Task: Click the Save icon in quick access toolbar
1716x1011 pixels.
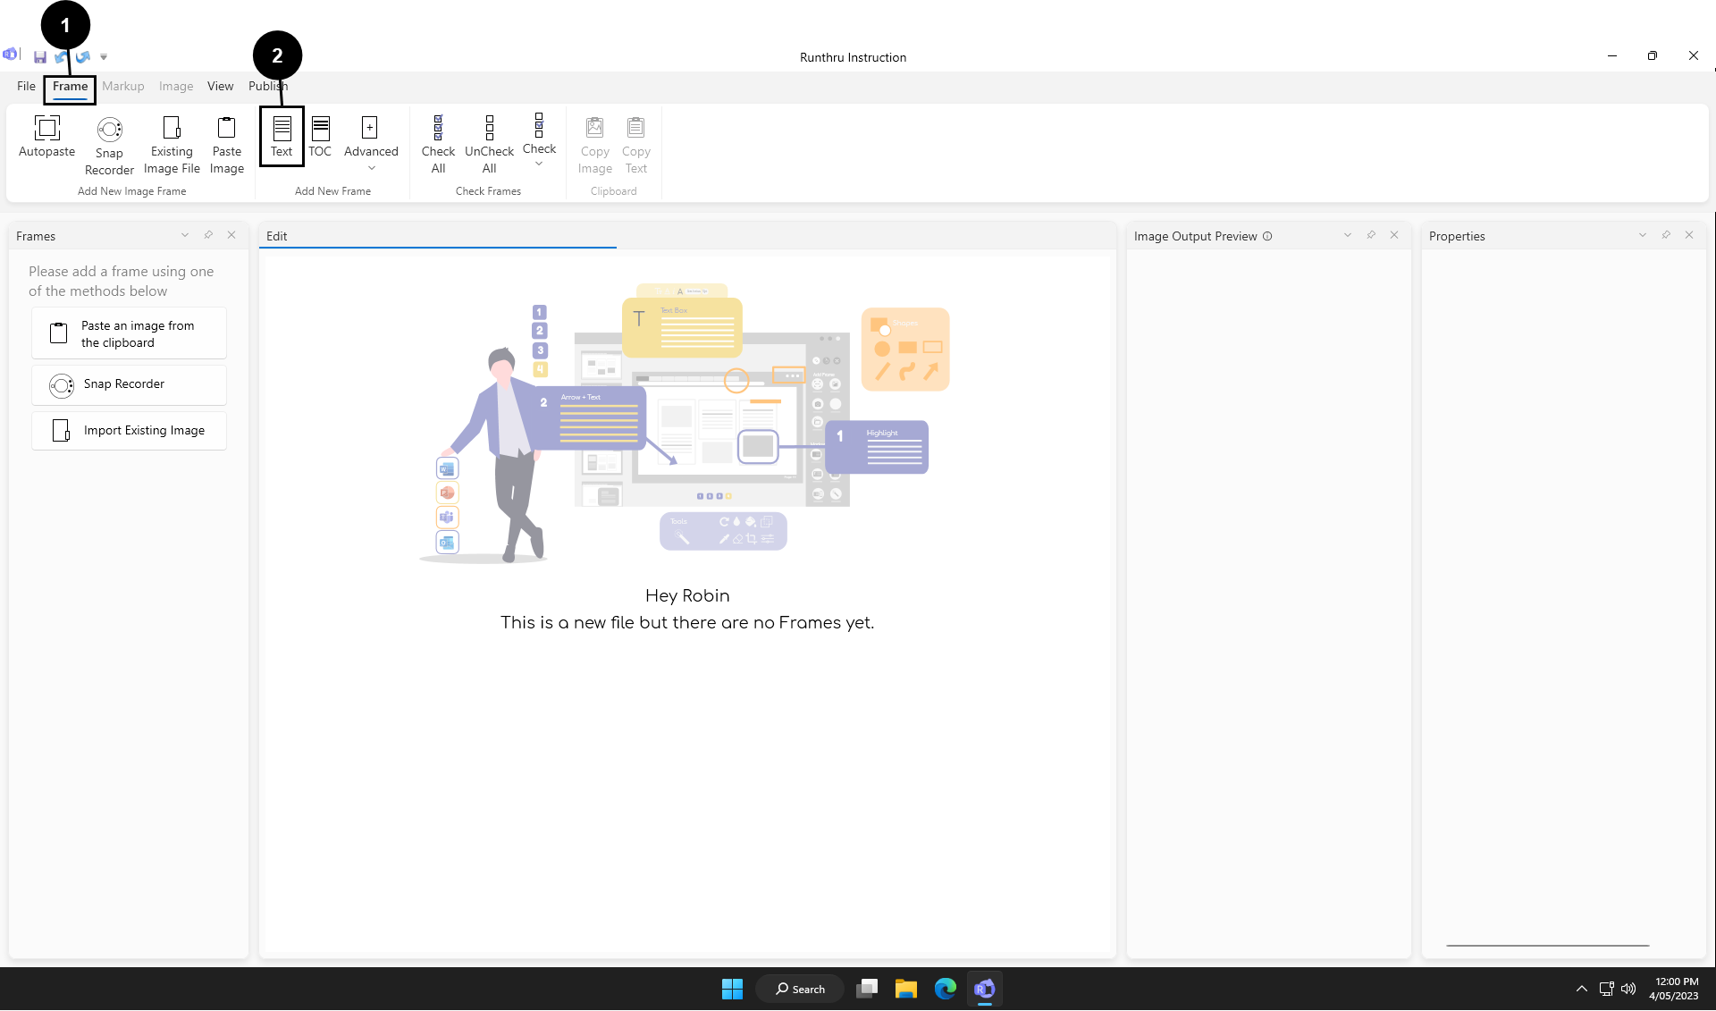Action: (40, 57)
